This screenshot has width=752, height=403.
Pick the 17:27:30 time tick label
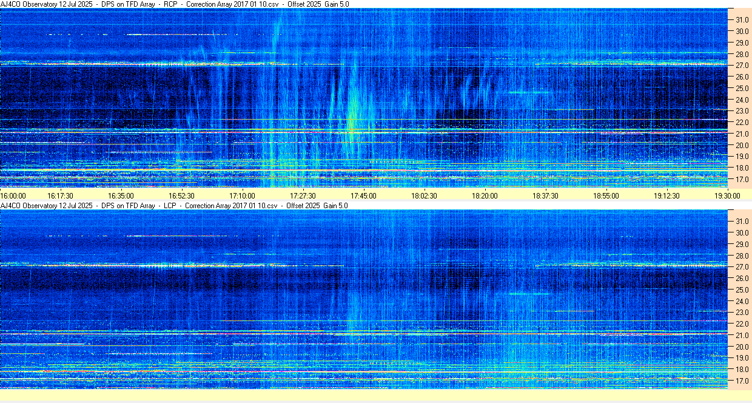(303, 195)
